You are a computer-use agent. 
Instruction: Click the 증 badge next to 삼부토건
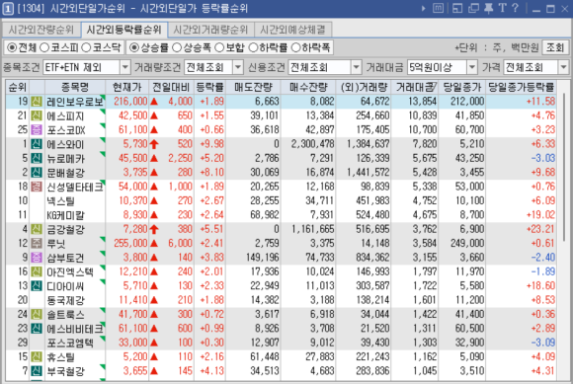[x=37, y=258]
